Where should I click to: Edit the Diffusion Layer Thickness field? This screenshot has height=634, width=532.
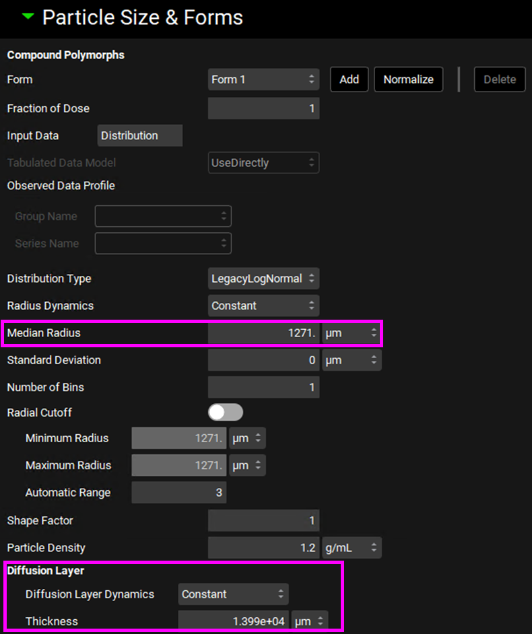click(x=233, y=621)
